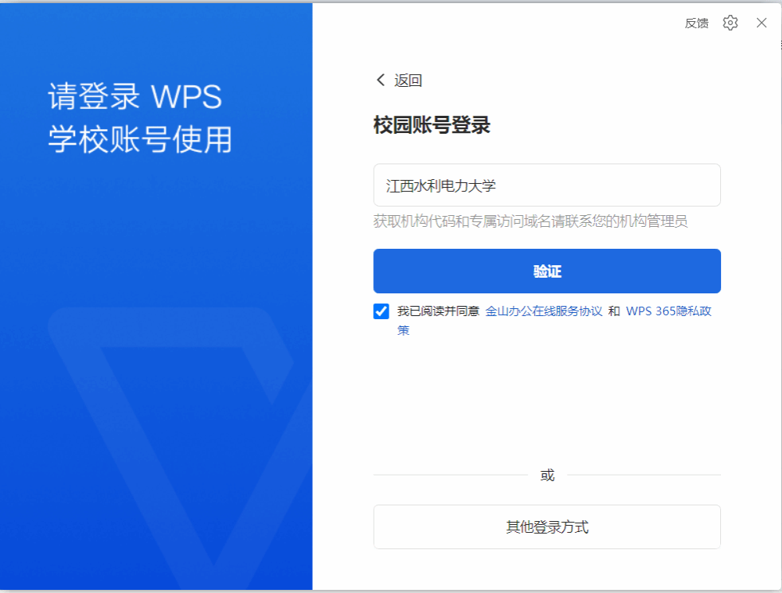Open the WPS 365隐私政策 link
The height and width of the screenshot is (593, 782).
[x=669, y=311]
